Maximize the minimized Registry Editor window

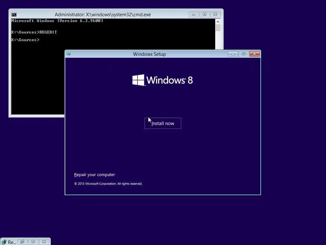(33, 242)
